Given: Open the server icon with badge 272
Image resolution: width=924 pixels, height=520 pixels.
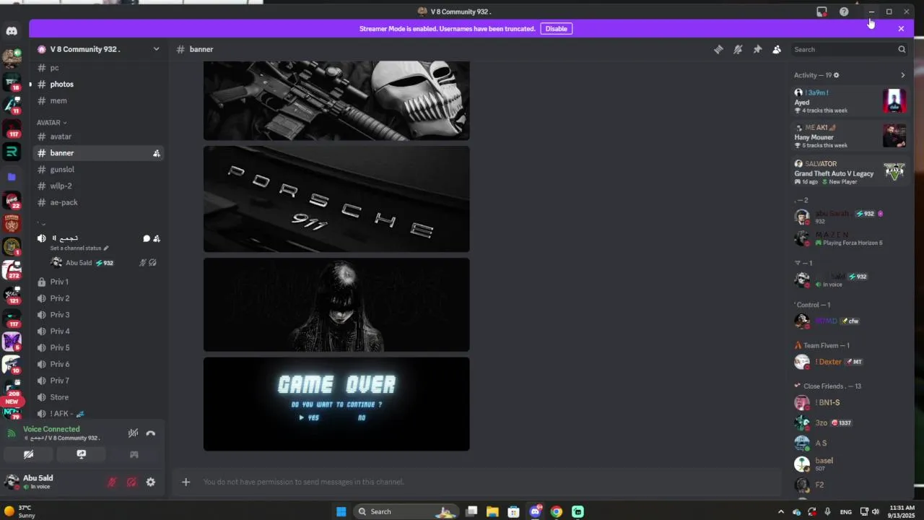Looking at the screenshot, I should (12, 270).
